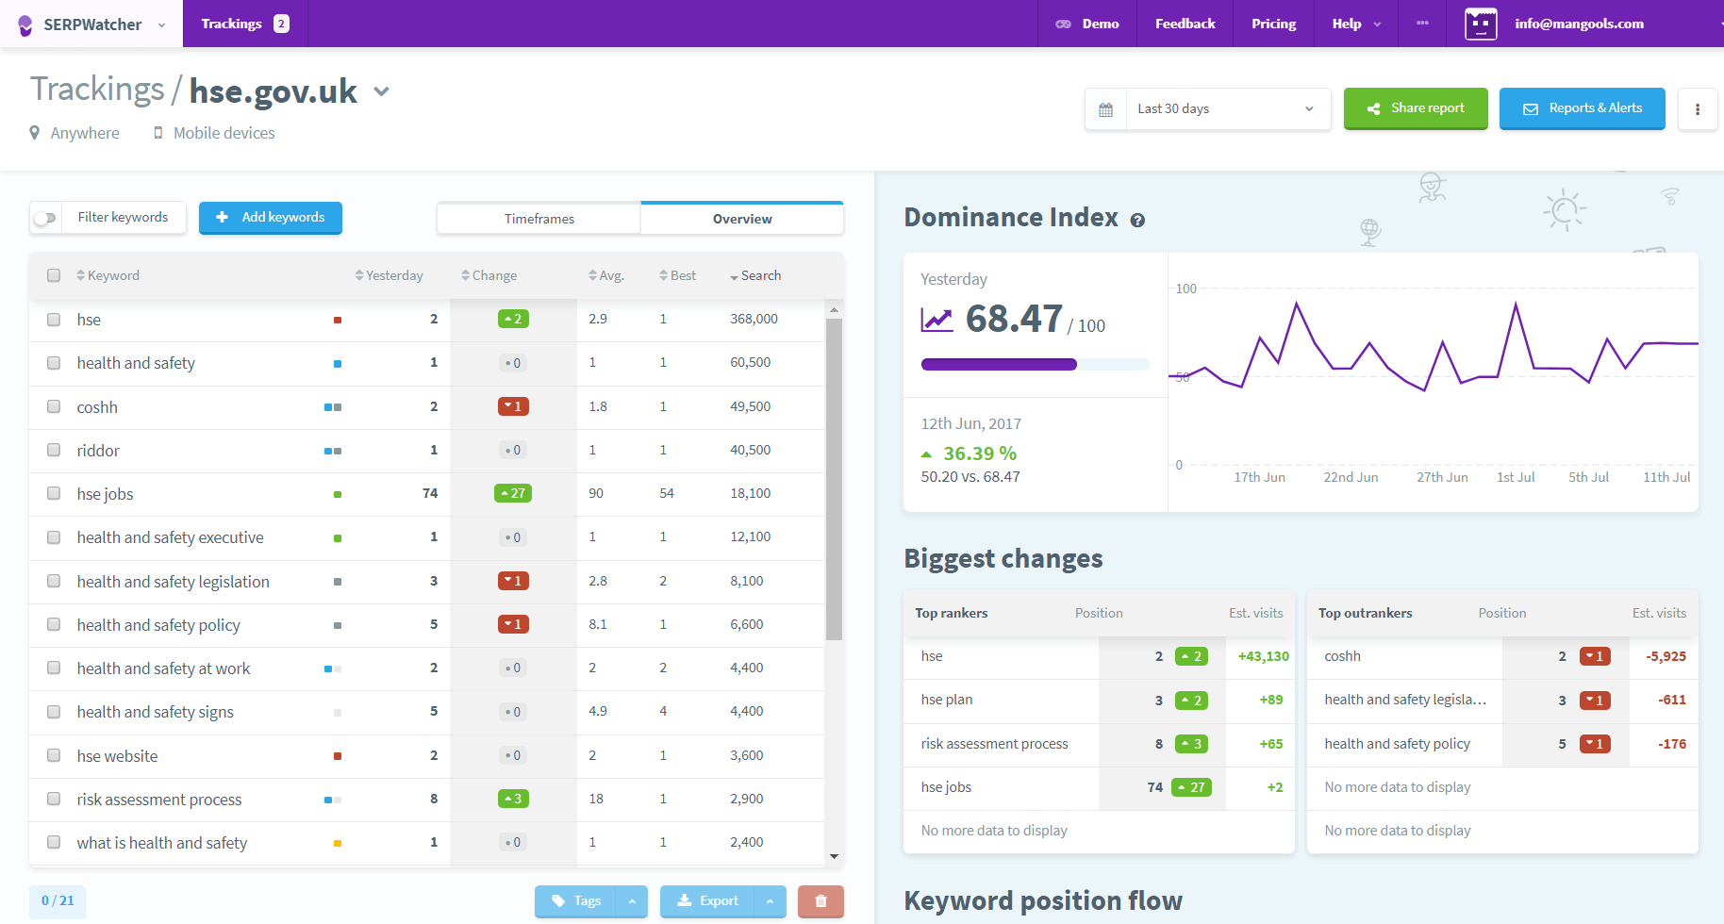Image resolution: width=1724 pixels, height=924 pixels.
Task: Click the scrollbar down arrow in keyword table
Action: click(834, 856)
